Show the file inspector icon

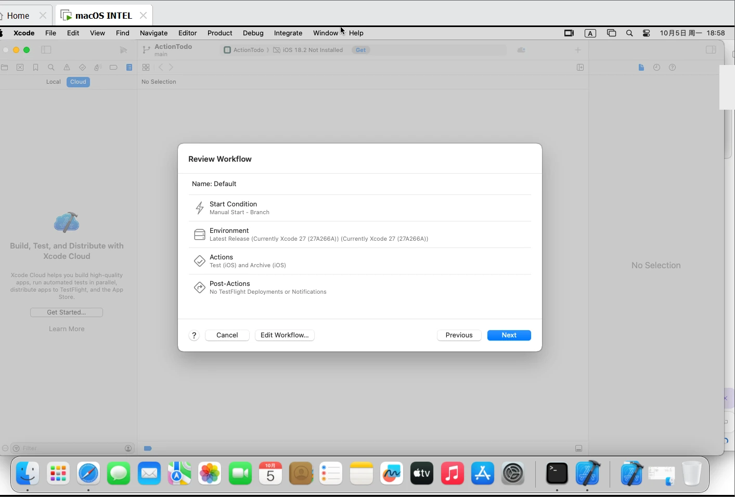pyautogui.click(x=641, y=68)
